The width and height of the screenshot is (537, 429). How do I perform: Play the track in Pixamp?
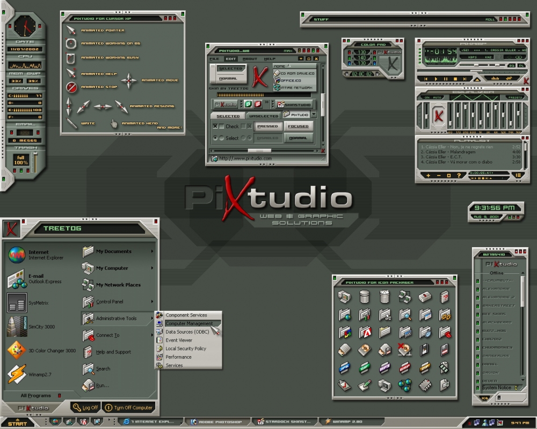click(436, 79)
